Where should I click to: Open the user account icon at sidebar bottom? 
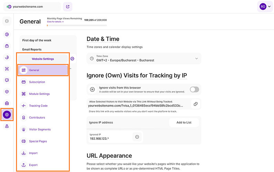(x=7, y=127)
